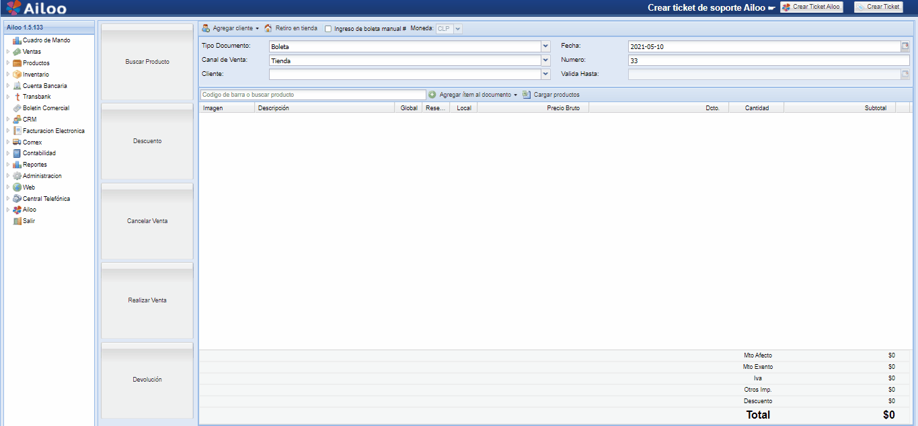Select Central Telefónica in sidebar
The height and width of the screenshot is (426, 918).
coord(46,199)
